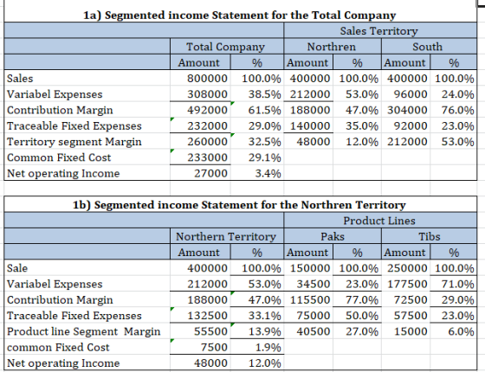Select the cell with value 40500
Screen dimensions: 485x372
click(308, 331)
